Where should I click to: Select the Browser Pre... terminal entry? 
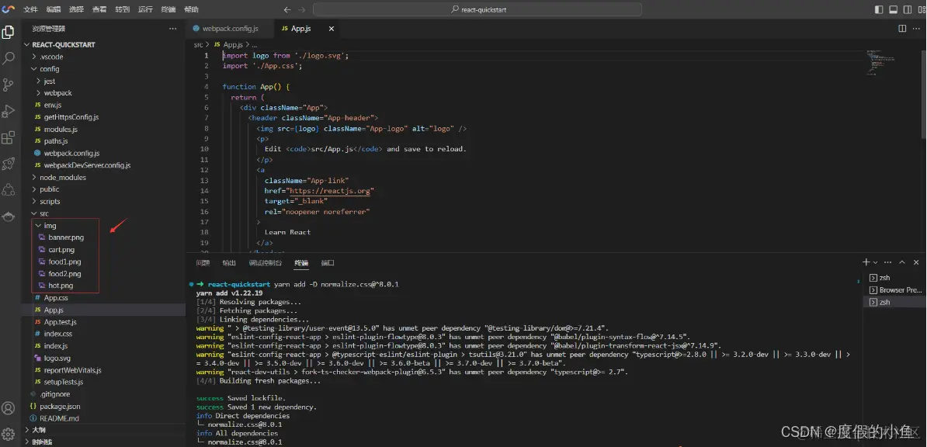pyautogui.click(x=894, y=289)
